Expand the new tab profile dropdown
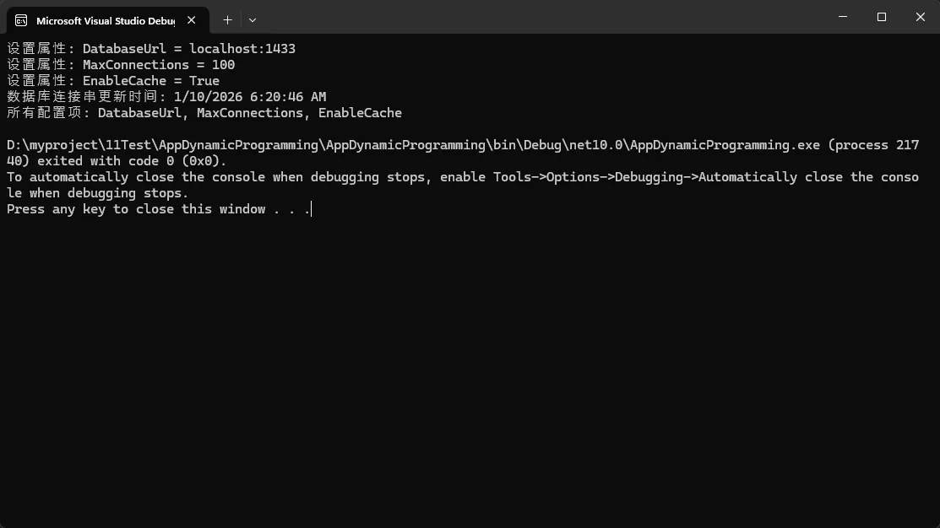940x528 pixels. 253,19
